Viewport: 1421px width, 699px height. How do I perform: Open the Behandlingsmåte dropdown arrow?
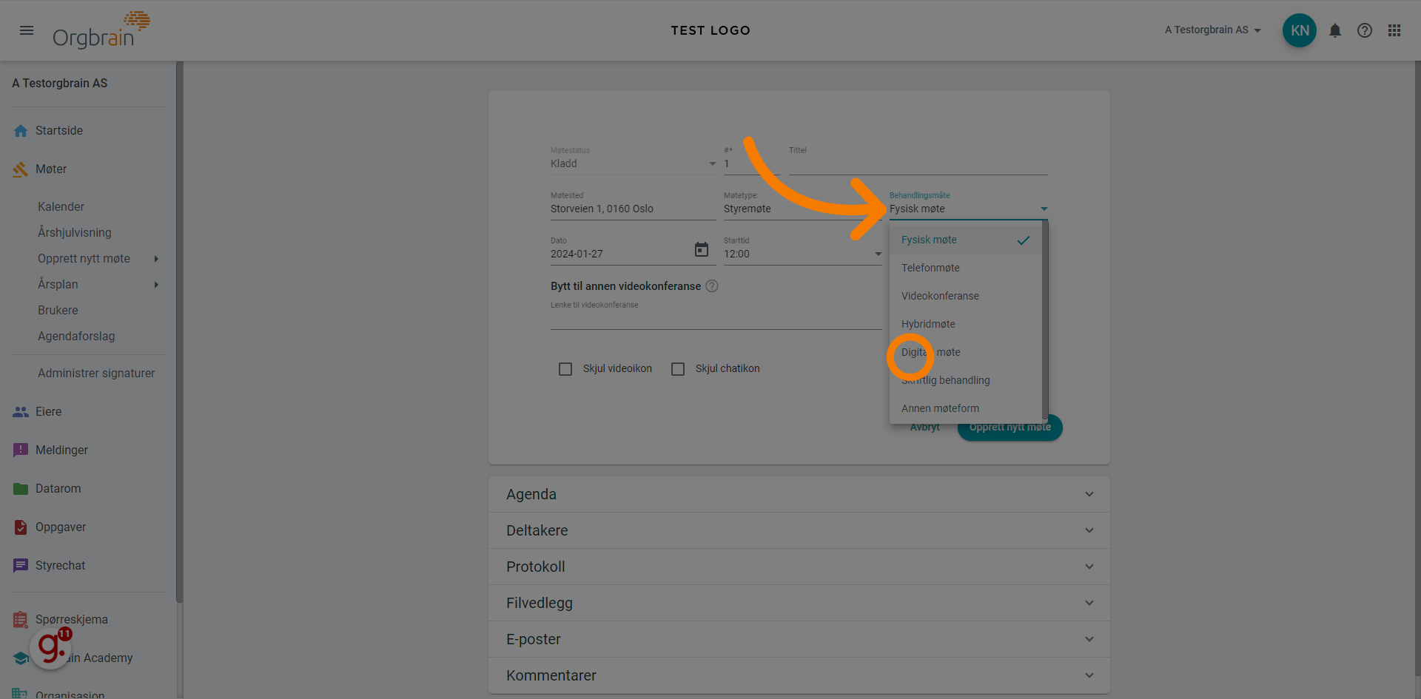pyautogui.click(x=1044, y=209)
